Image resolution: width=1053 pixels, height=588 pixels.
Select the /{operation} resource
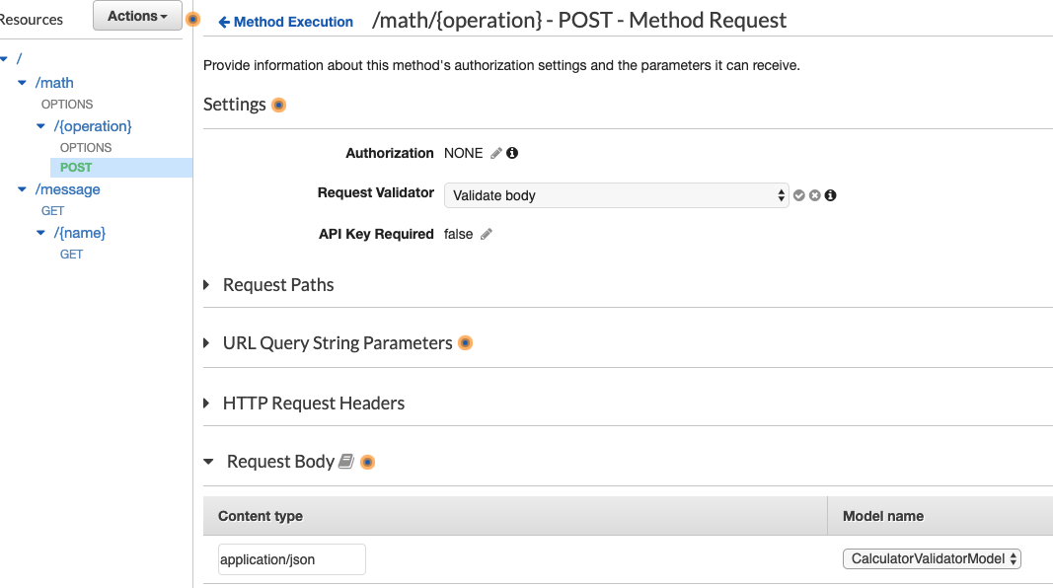click(x=93, y=126)
